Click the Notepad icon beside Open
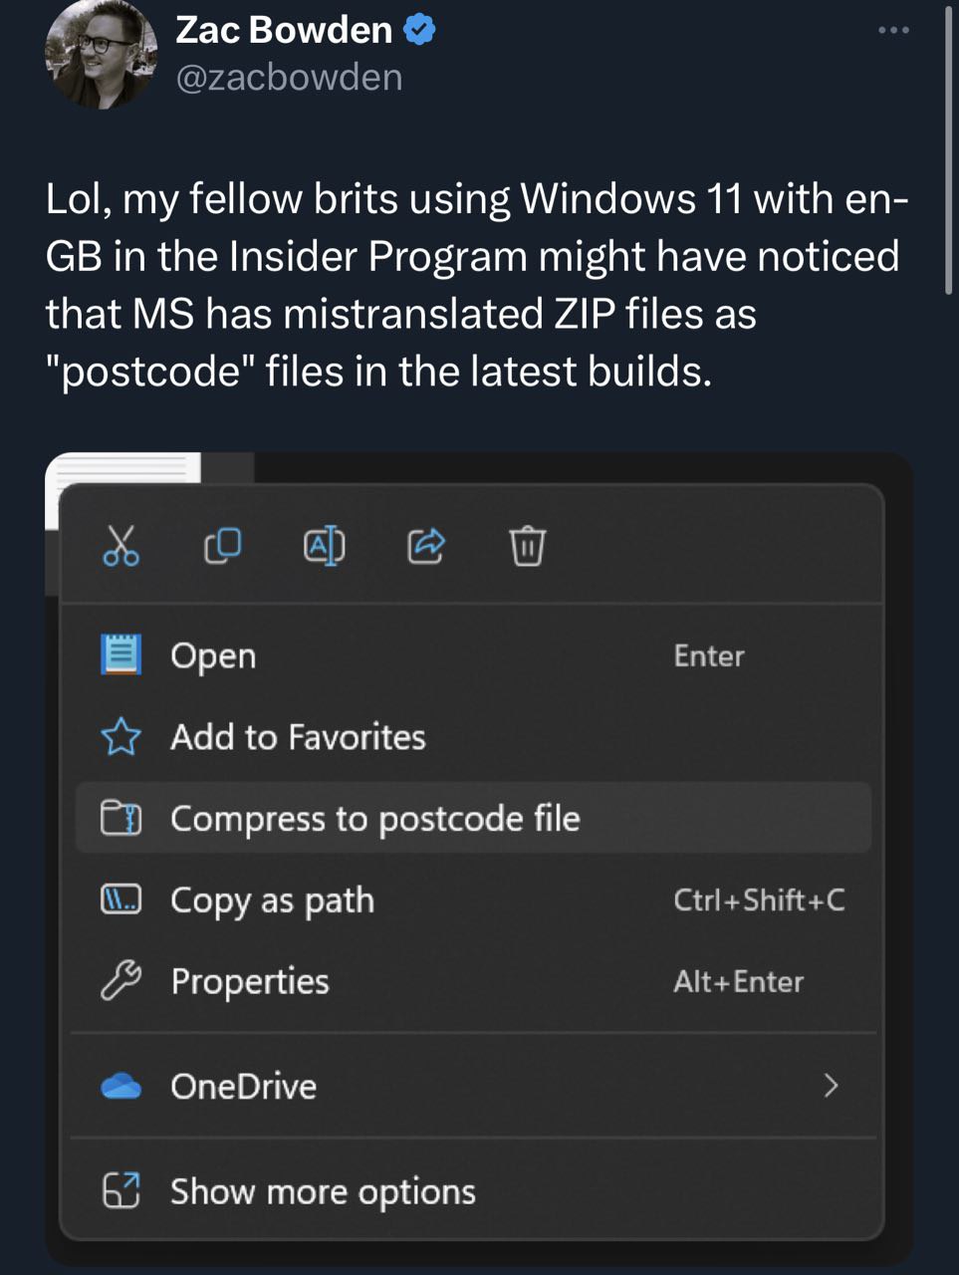Viewport: 959px width, 1275px height. click(121, 655)
